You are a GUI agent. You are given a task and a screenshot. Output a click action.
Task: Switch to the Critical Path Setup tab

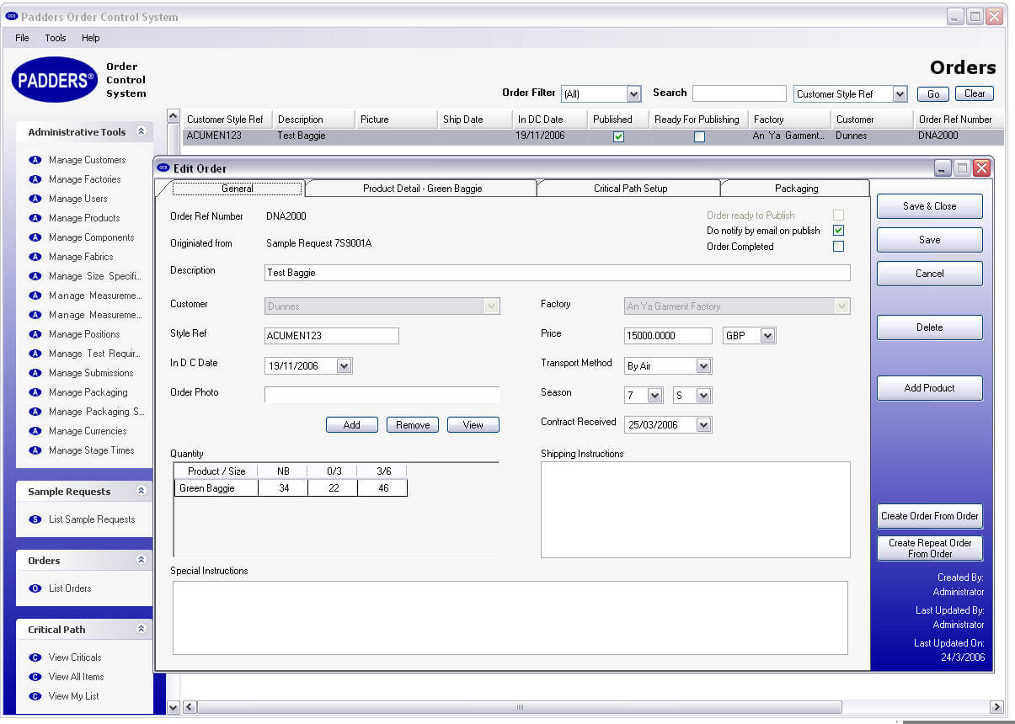[630, 189]
